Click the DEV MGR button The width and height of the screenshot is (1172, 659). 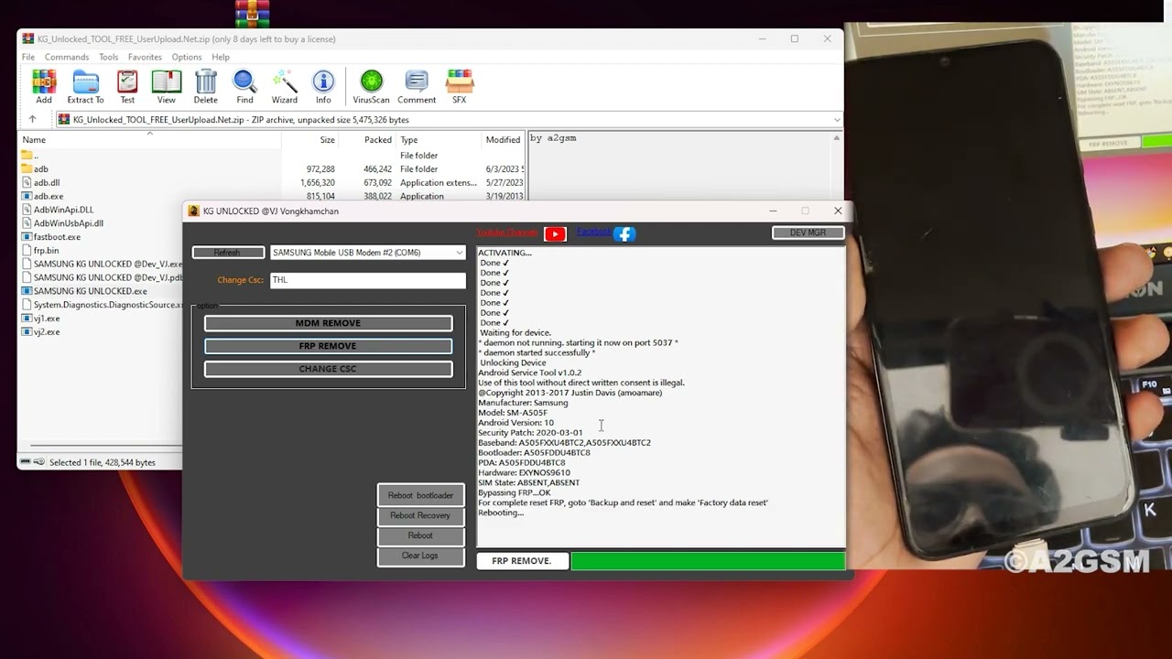point(808,232)
